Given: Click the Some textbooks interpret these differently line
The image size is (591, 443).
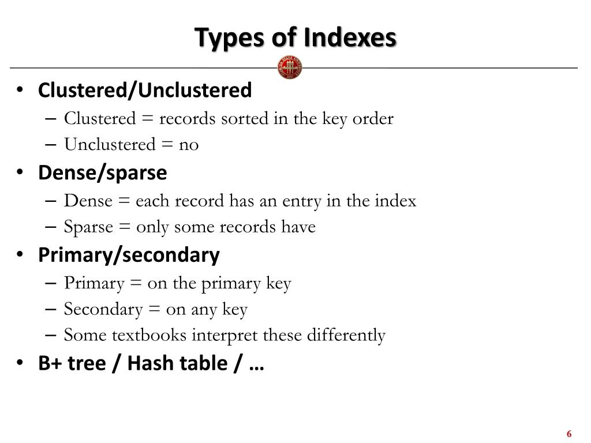Looking at the screenshot, I should click(x=225, y=335).
